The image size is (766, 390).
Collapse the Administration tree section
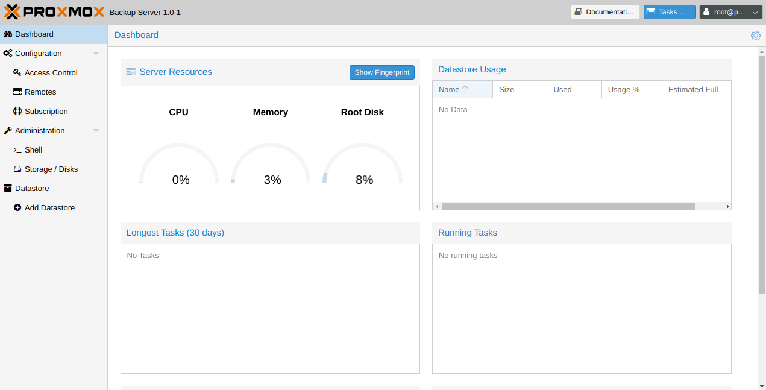coord(96,131)
